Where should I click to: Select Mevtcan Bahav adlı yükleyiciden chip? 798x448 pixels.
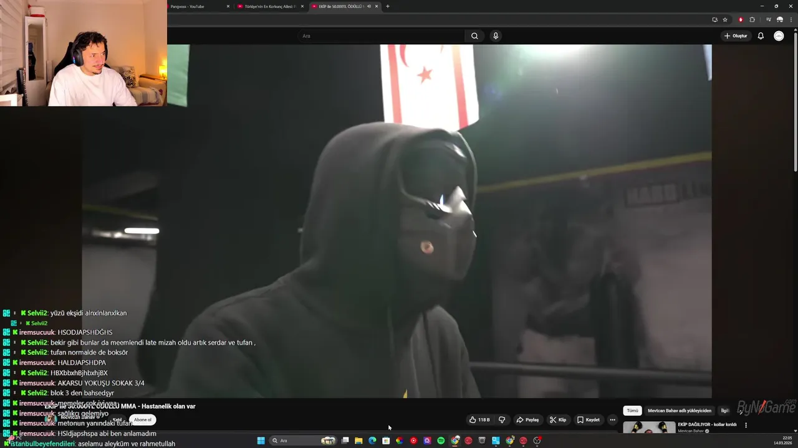[x=680, y=411]
